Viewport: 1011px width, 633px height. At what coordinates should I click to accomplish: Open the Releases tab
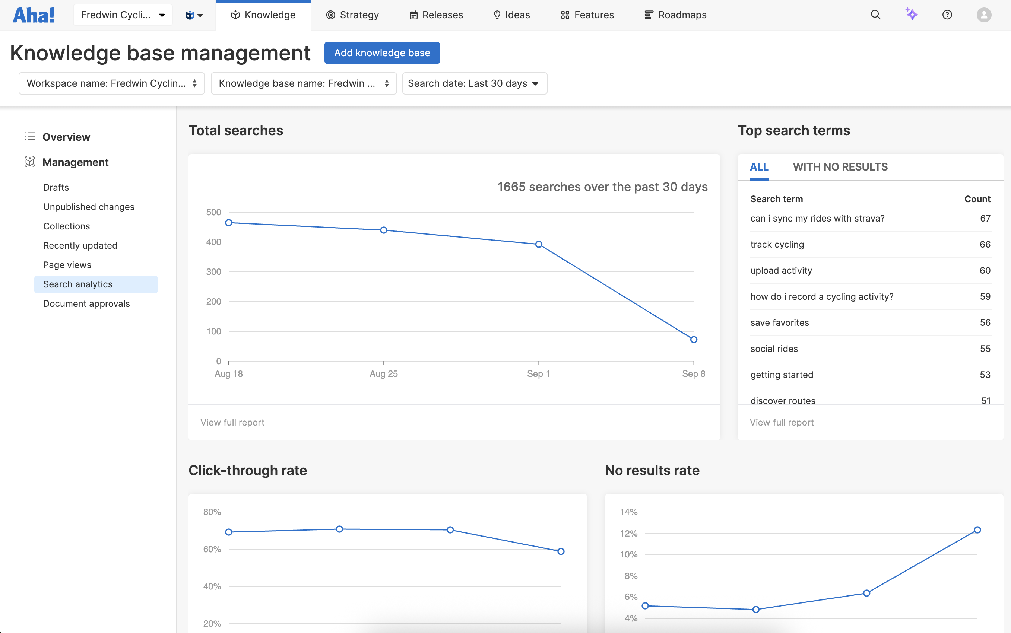click(436, 15)
